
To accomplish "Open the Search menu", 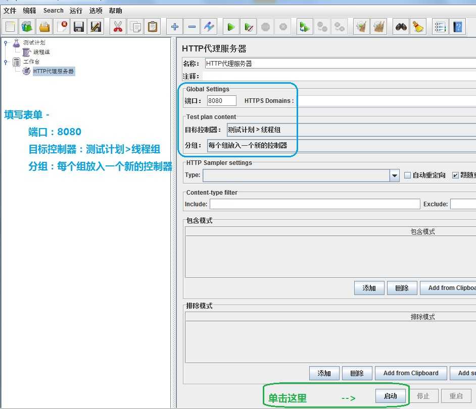I will [x=54, y=11].
